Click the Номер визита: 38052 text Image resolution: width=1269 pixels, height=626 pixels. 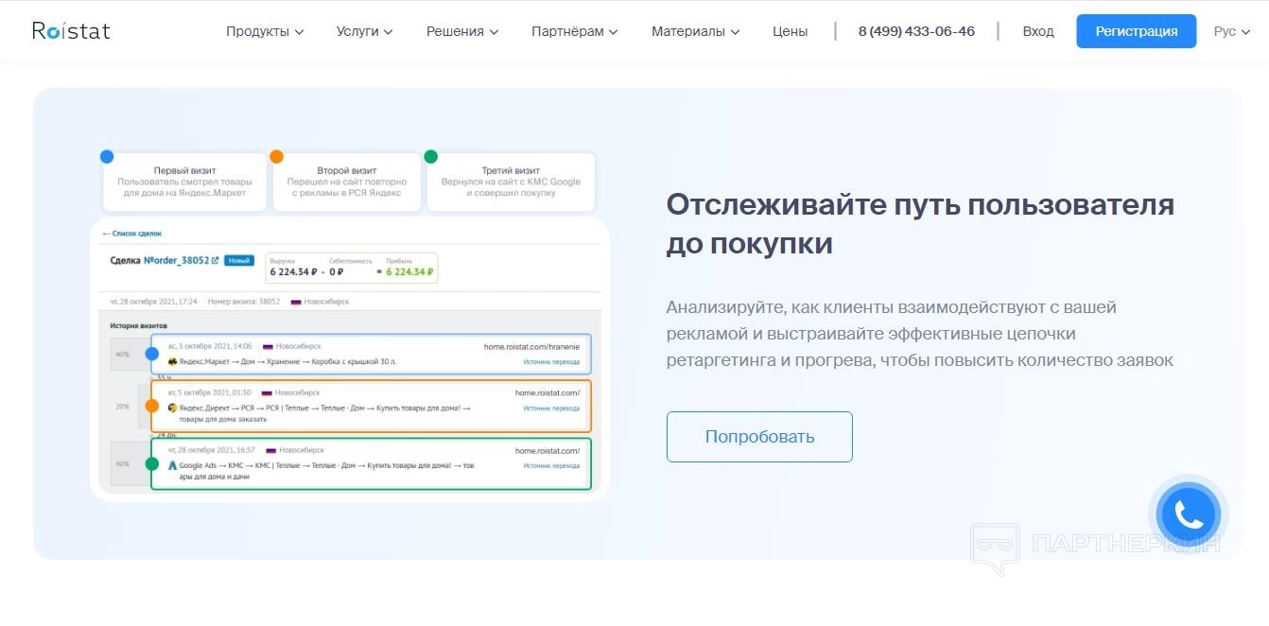point(244,302)
